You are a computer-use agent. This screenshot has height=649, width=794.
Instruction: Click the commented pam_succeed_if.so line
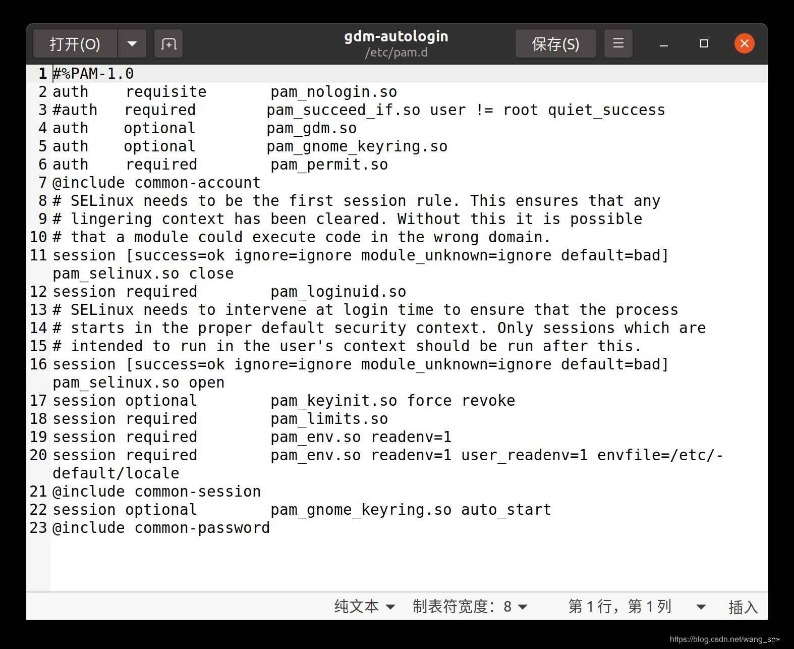(x=358, y=110)
